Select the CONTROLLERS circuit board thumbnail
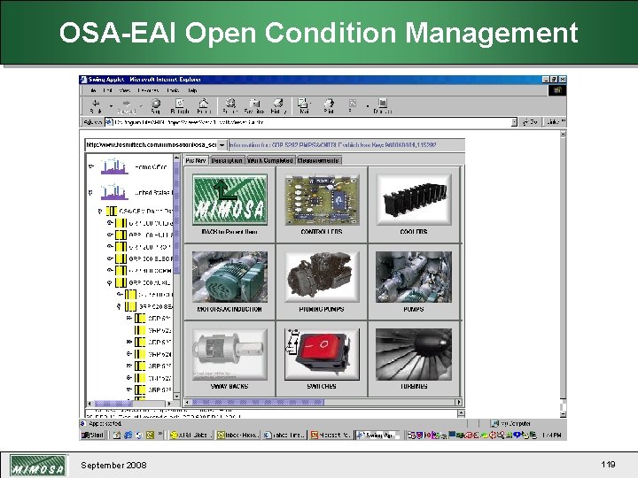Screen dimensions: 638x478 click(322, 199)
